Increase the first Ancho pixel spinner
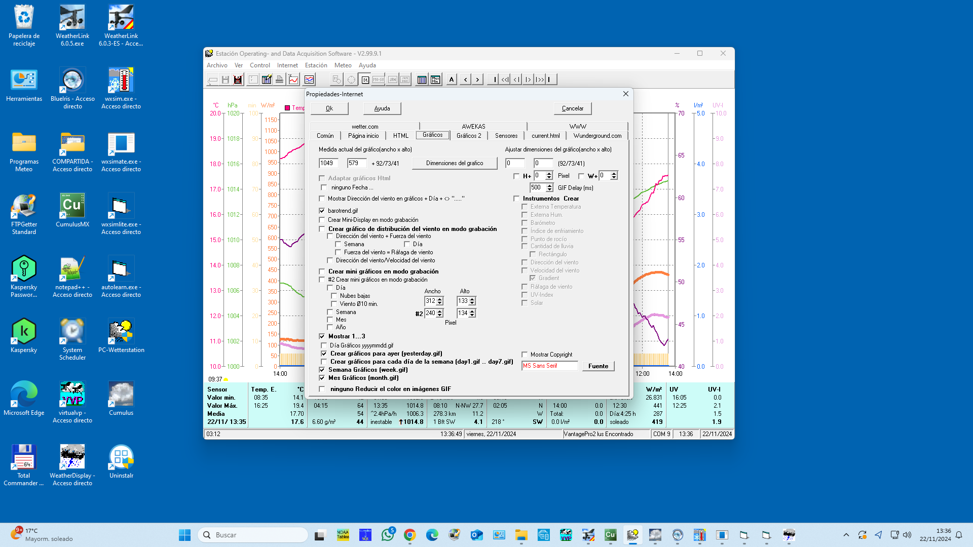This screenshot has width=973, height=547. point(440,299)
